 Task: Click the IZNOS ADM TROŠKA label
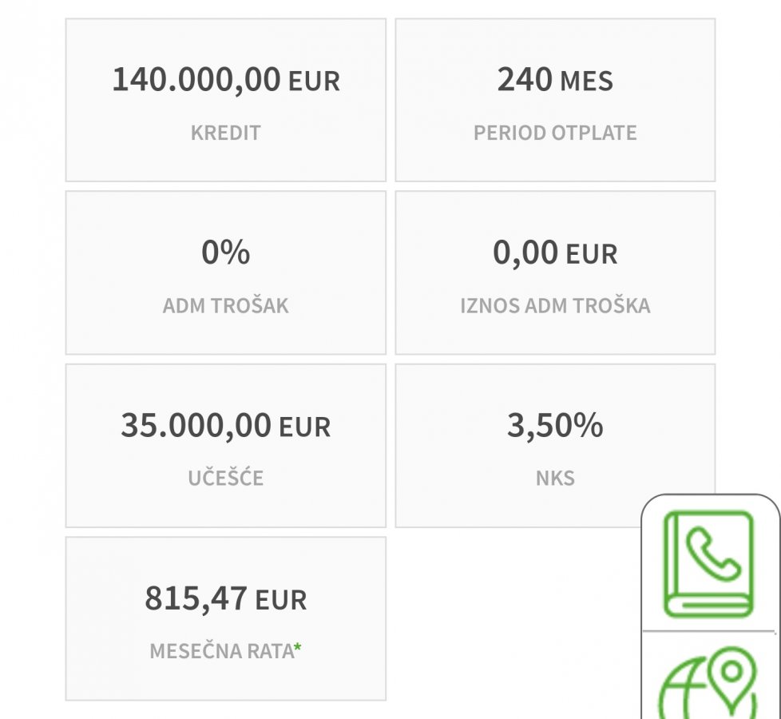click(x=555, y=305)
